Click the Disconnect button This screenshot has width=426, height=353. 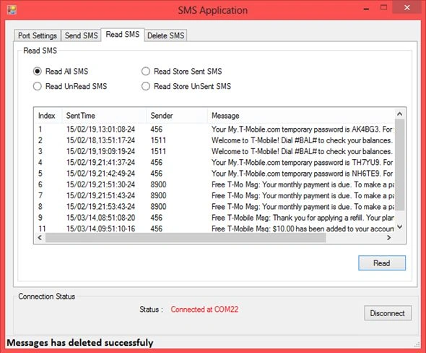coord(388,313)
